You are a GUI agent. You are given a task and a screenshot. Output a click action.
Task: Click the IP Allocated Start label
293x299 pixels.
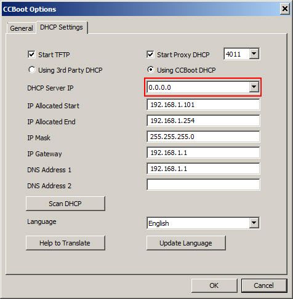(54, 106)
